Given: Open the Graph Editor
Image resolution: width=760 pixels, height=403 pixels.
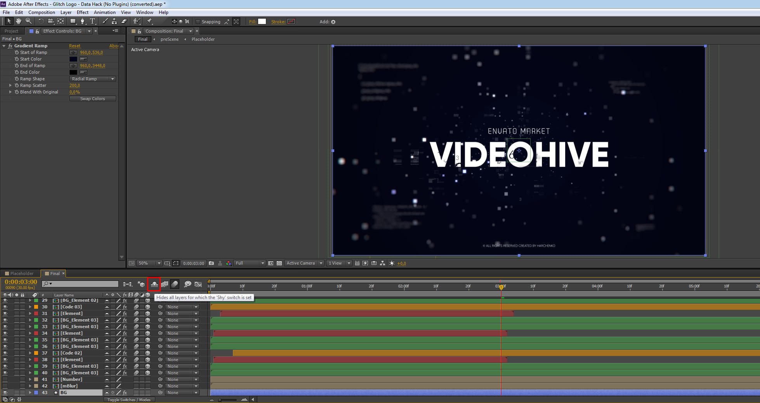Looking at the screenshot, I should [198, 284].
